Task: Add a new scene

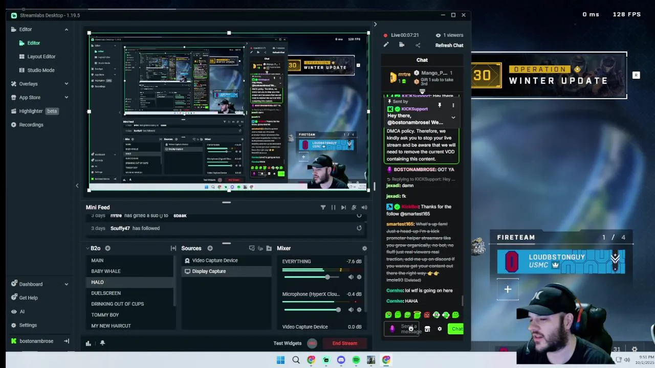Action: tap(107, 248)
